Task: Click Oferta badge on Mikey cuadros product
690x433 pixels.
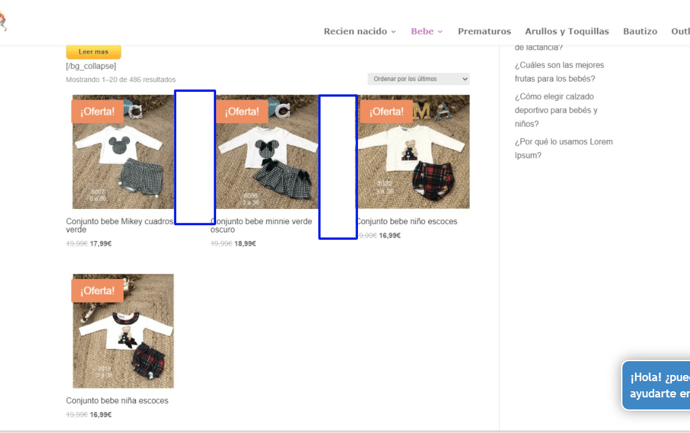Action: 97,111
